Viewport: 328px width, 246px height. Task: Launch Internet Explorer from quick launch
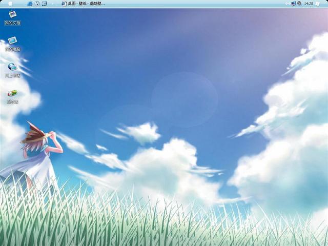coord(30,4)
